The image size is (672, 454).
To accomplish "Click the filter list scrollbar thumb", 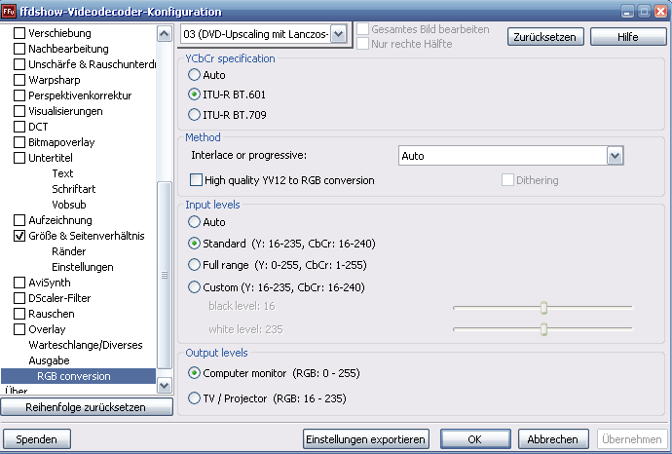I will coord(165,275).
